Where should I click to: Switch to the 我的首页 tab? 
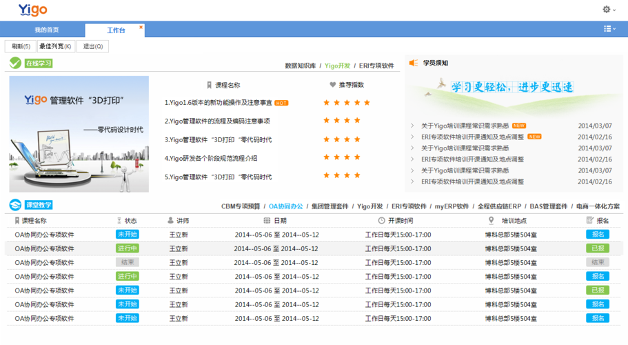coord(46,30)
